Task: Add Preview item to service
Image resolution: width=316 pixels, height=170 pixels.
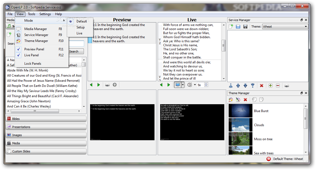Action: tap(115, 85)
